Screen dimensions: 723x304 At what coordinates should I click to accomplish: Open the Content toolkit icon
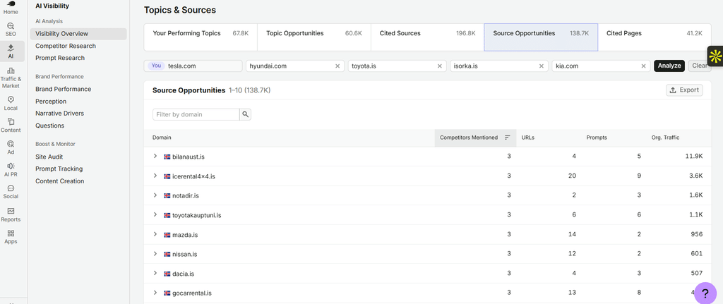click(x=11, y=126)
